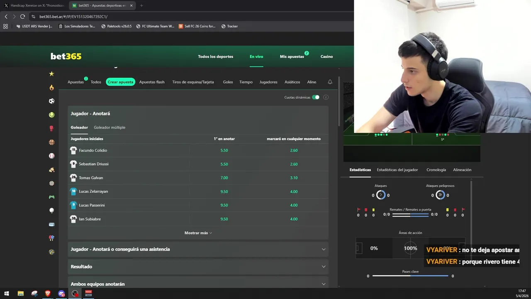Switch to the Goleador tab
The image size is (531, 299).
coord(79,127)
